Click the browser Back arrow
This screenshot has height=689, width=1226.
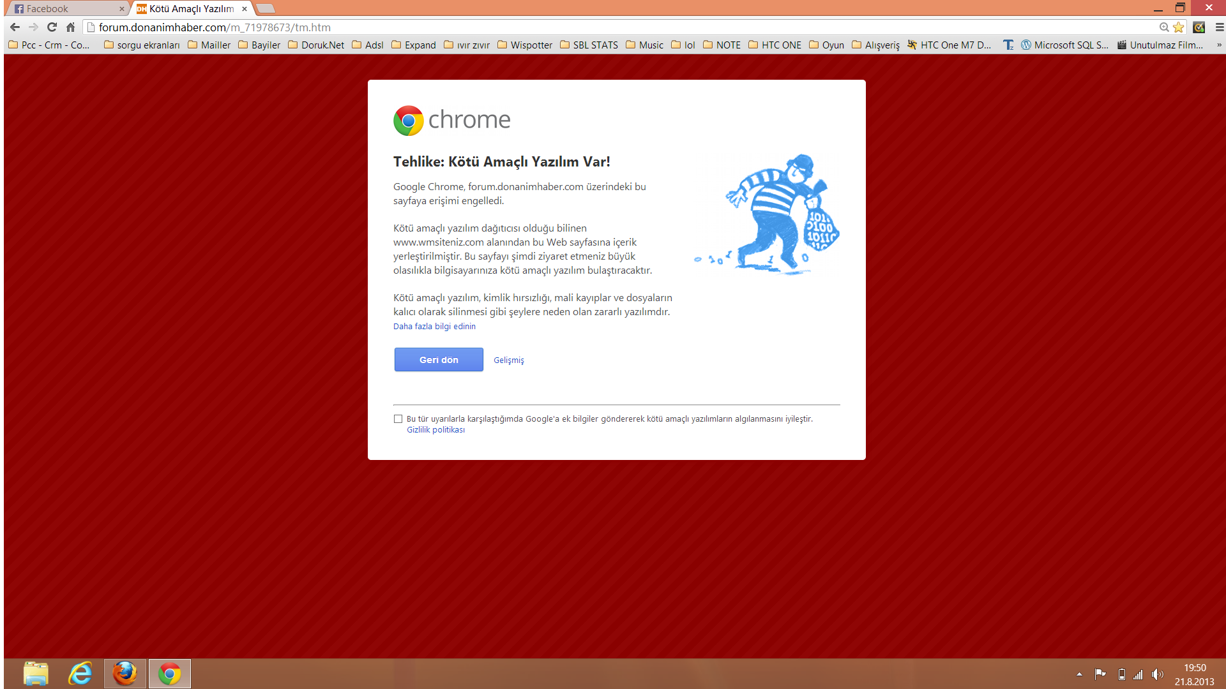point(15,27)
